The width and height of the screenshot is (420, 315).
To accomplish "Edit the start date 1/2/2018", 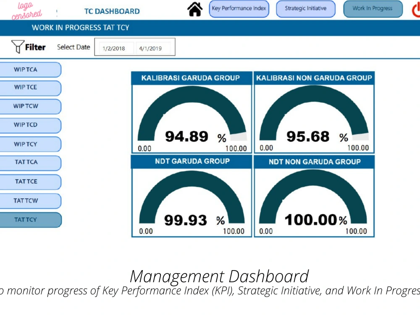I will pyautogui.click(x=116, y=48).
